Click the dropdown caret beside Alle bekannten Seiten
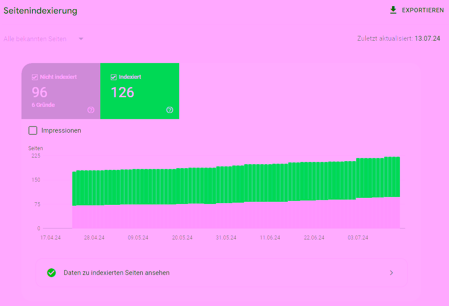The height and width of the screenshot is (306, 449). 81,39
